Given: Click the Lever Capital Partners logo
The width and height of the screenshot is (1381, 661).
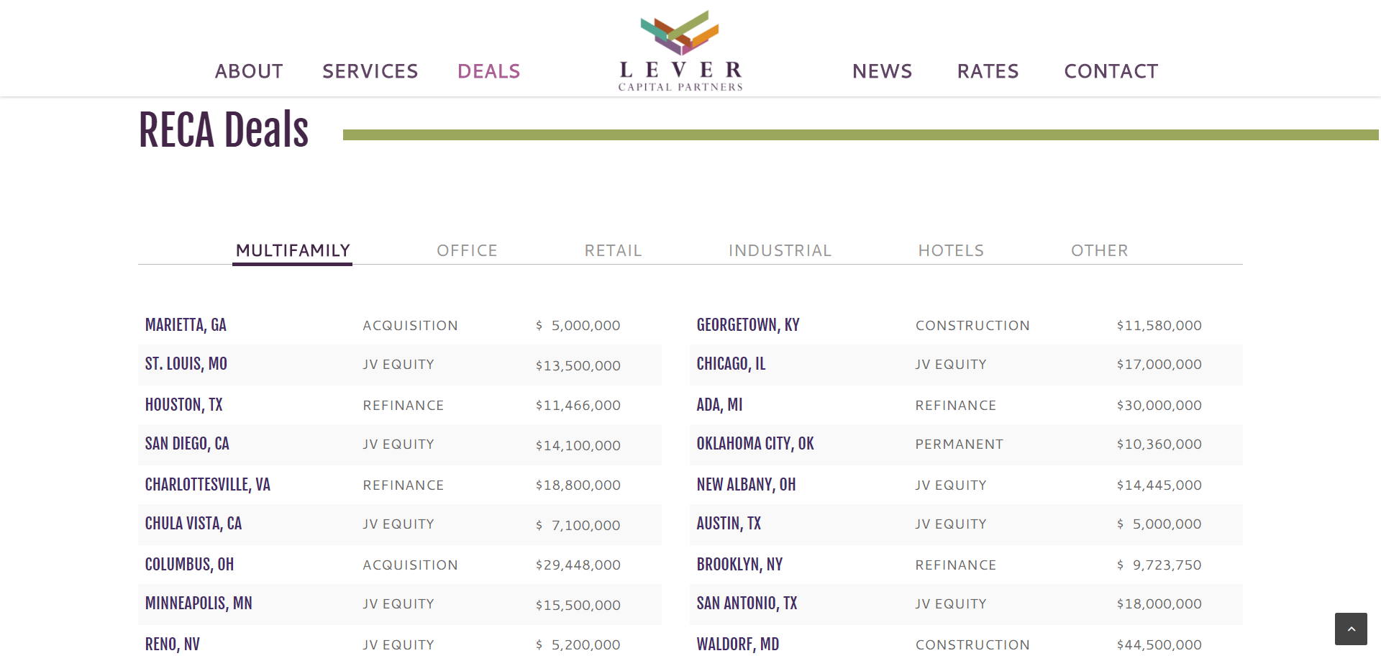Looking at the screenshot, I should click(x=680, y=51).
